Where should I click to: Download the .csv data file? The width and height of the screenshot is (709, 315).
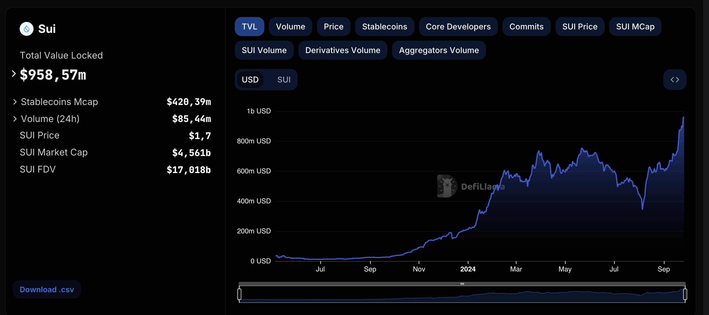pyautogui.click(x=47, y=289)
